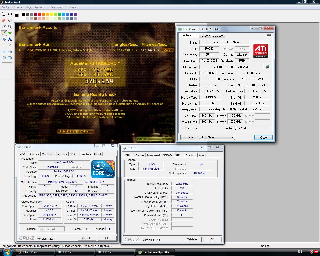Click Validate in the left CPU-Z window
The height and width of the screenshot is (256, 320).
pos(87,238)
